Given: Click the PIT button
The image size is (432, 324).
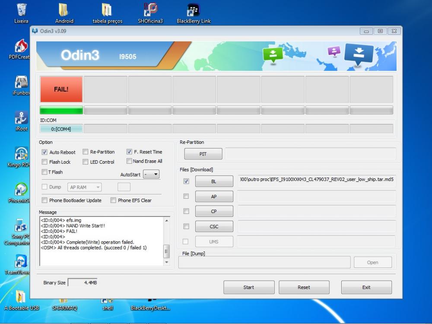Looking at the screenshot, I should pyautogui.click(x=203, y=154).
